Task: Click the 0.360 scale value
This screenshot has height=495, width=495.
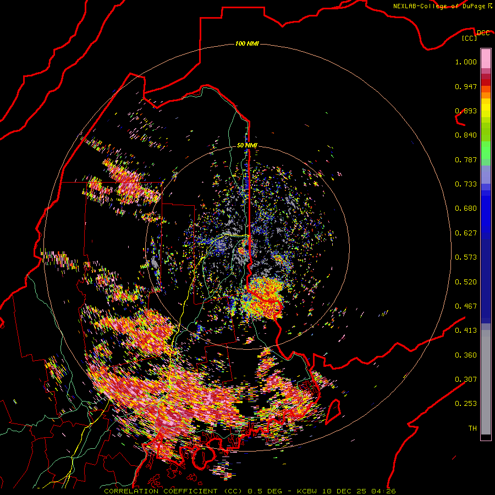Action: (x=466, y=355)
